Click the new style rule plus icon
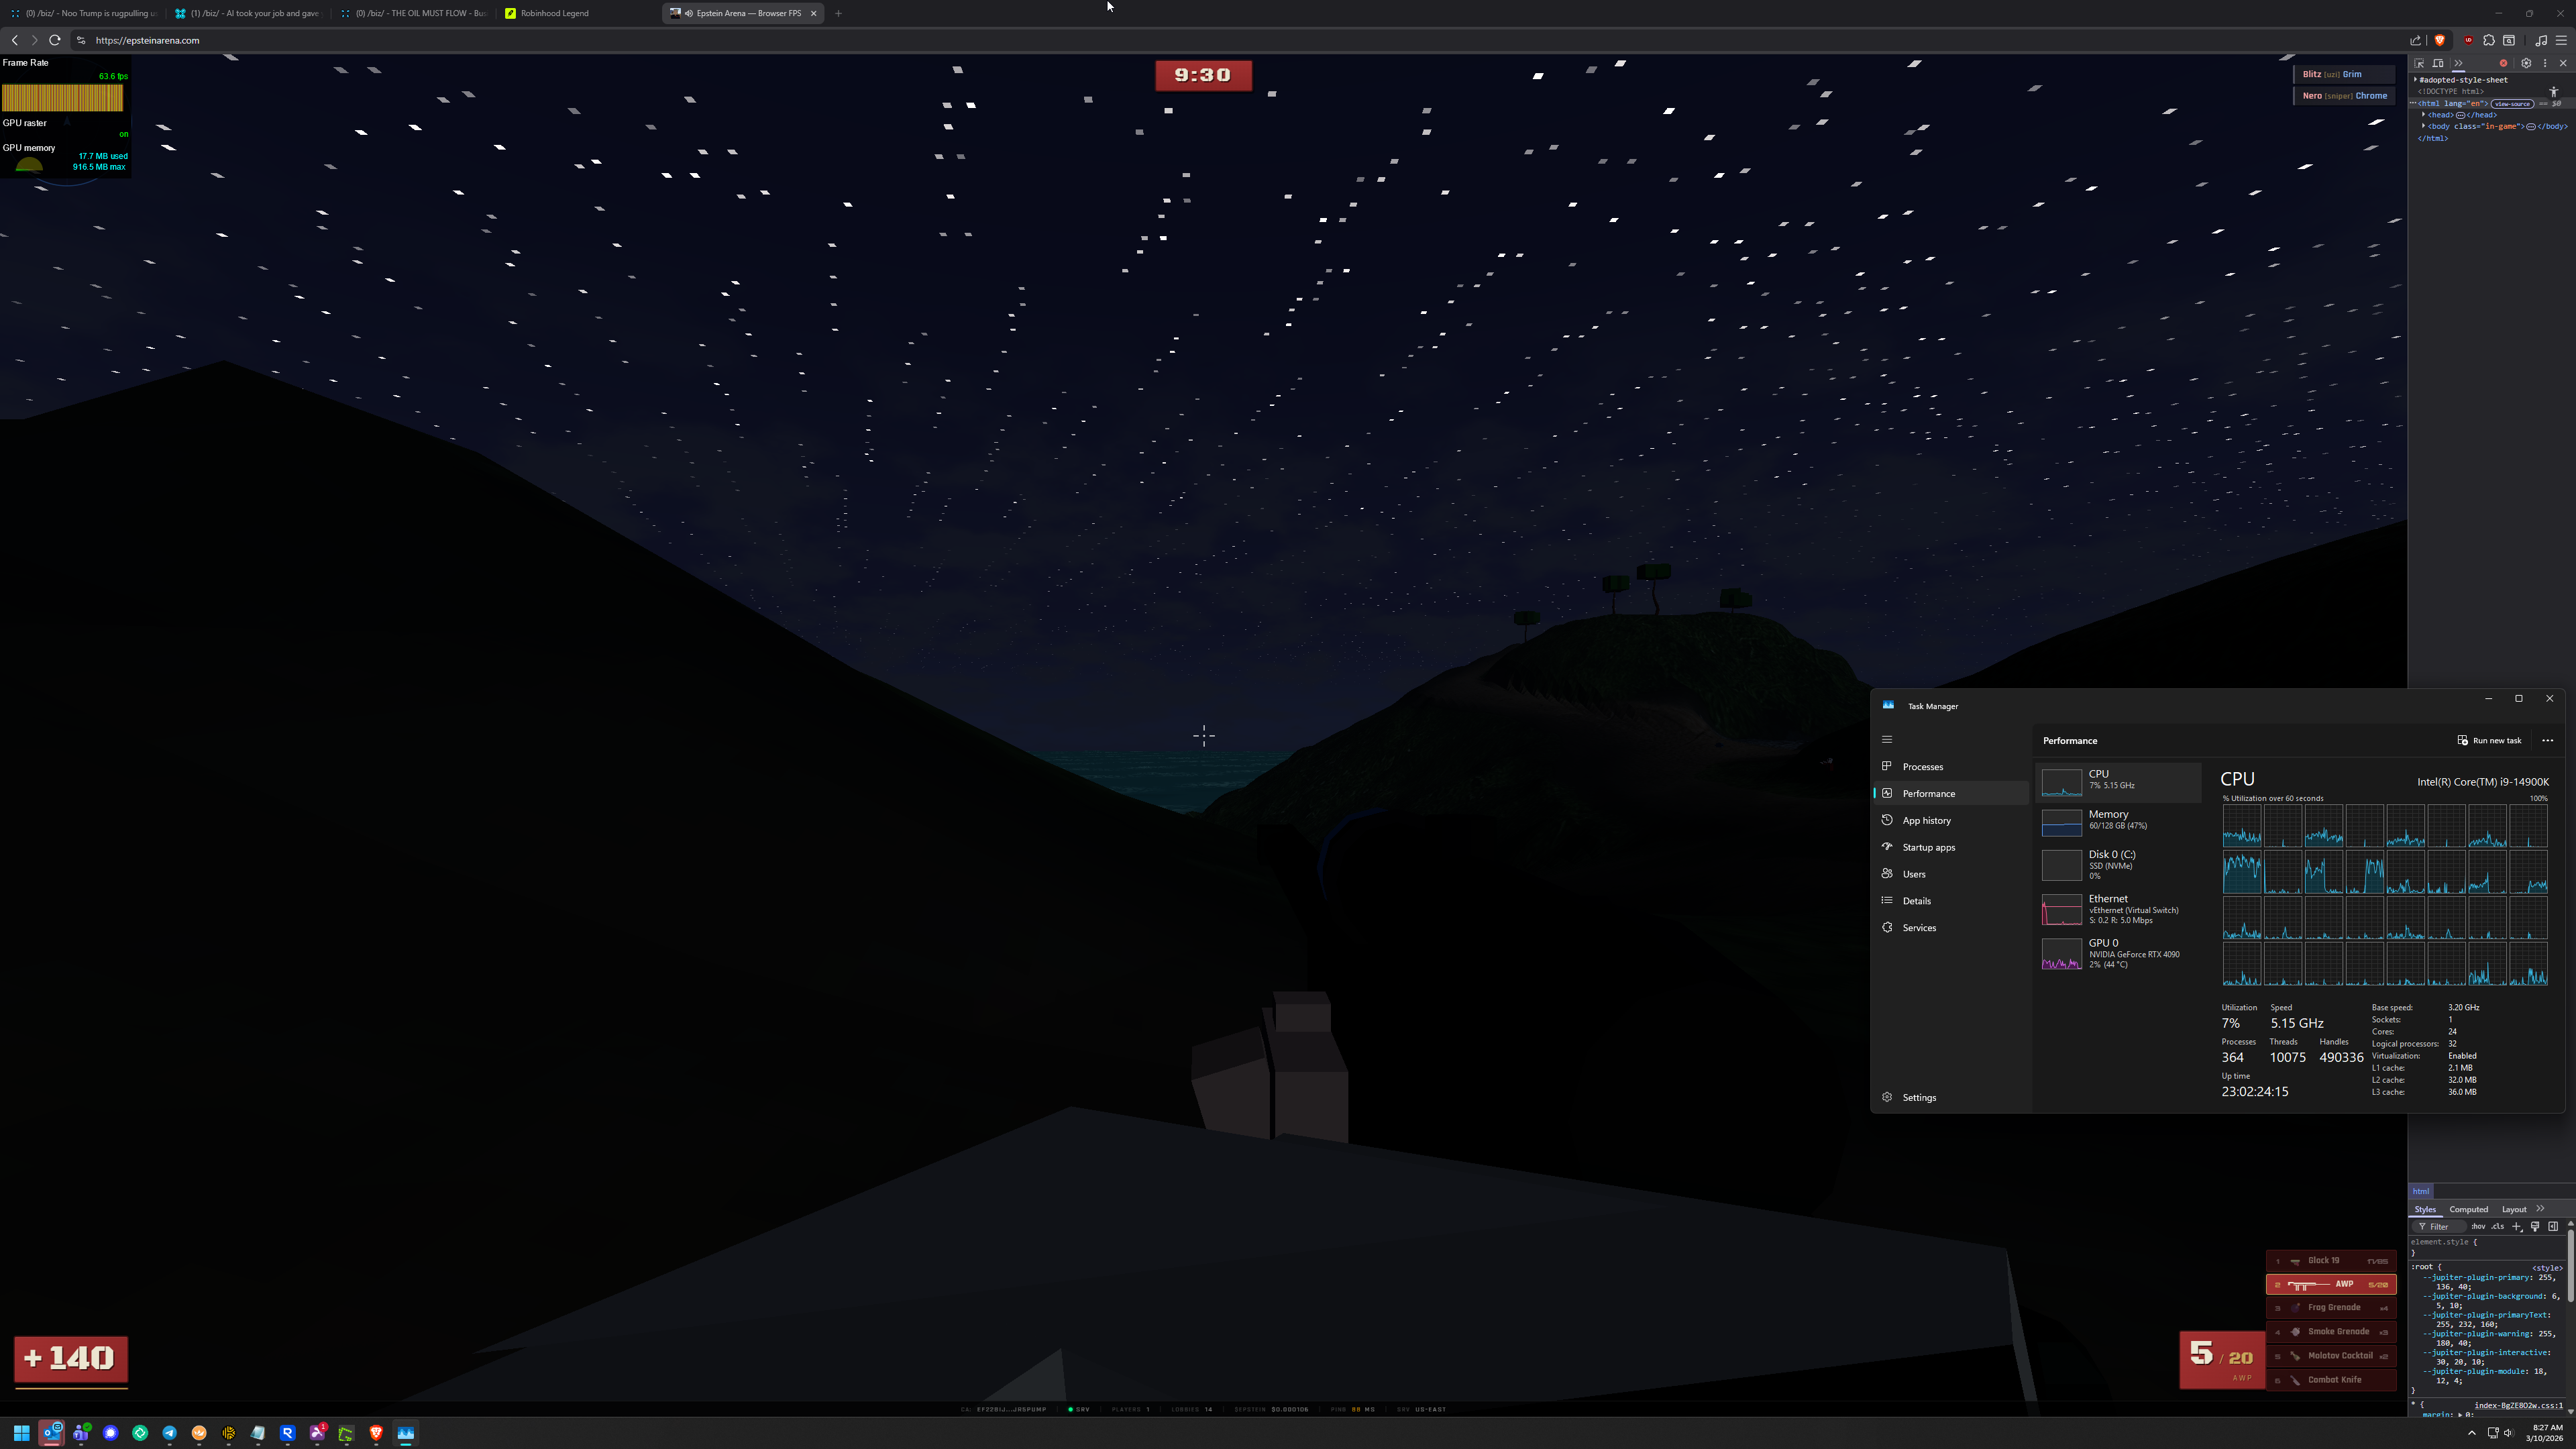2576x1449 pixels. pyautogui.click(x=2517, y=1226)
